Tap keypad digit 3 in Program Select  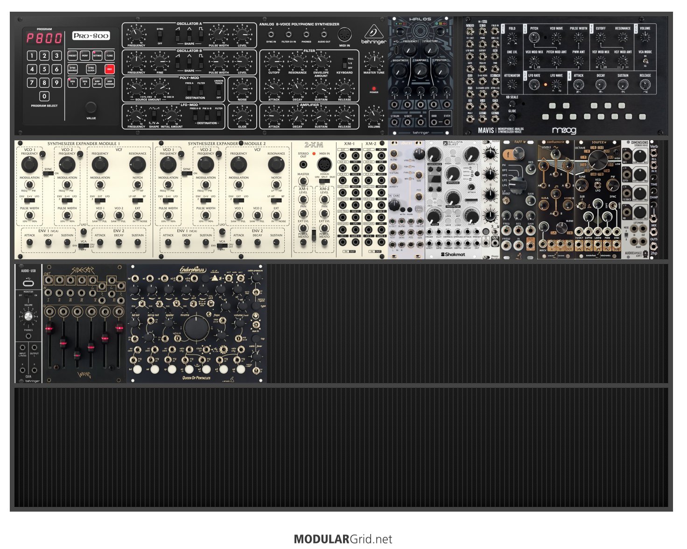click(56, 56)
